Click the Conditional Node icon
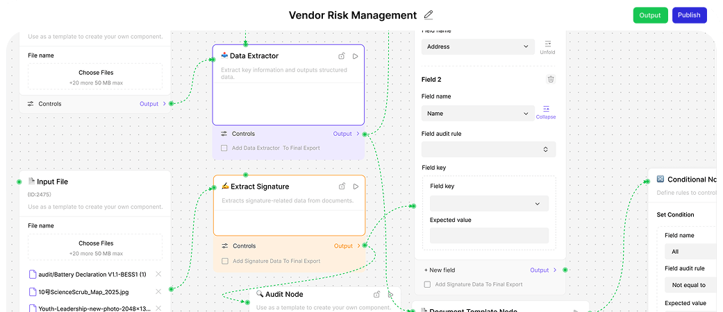This screenshot has width=723, height=312. (660, 179)
